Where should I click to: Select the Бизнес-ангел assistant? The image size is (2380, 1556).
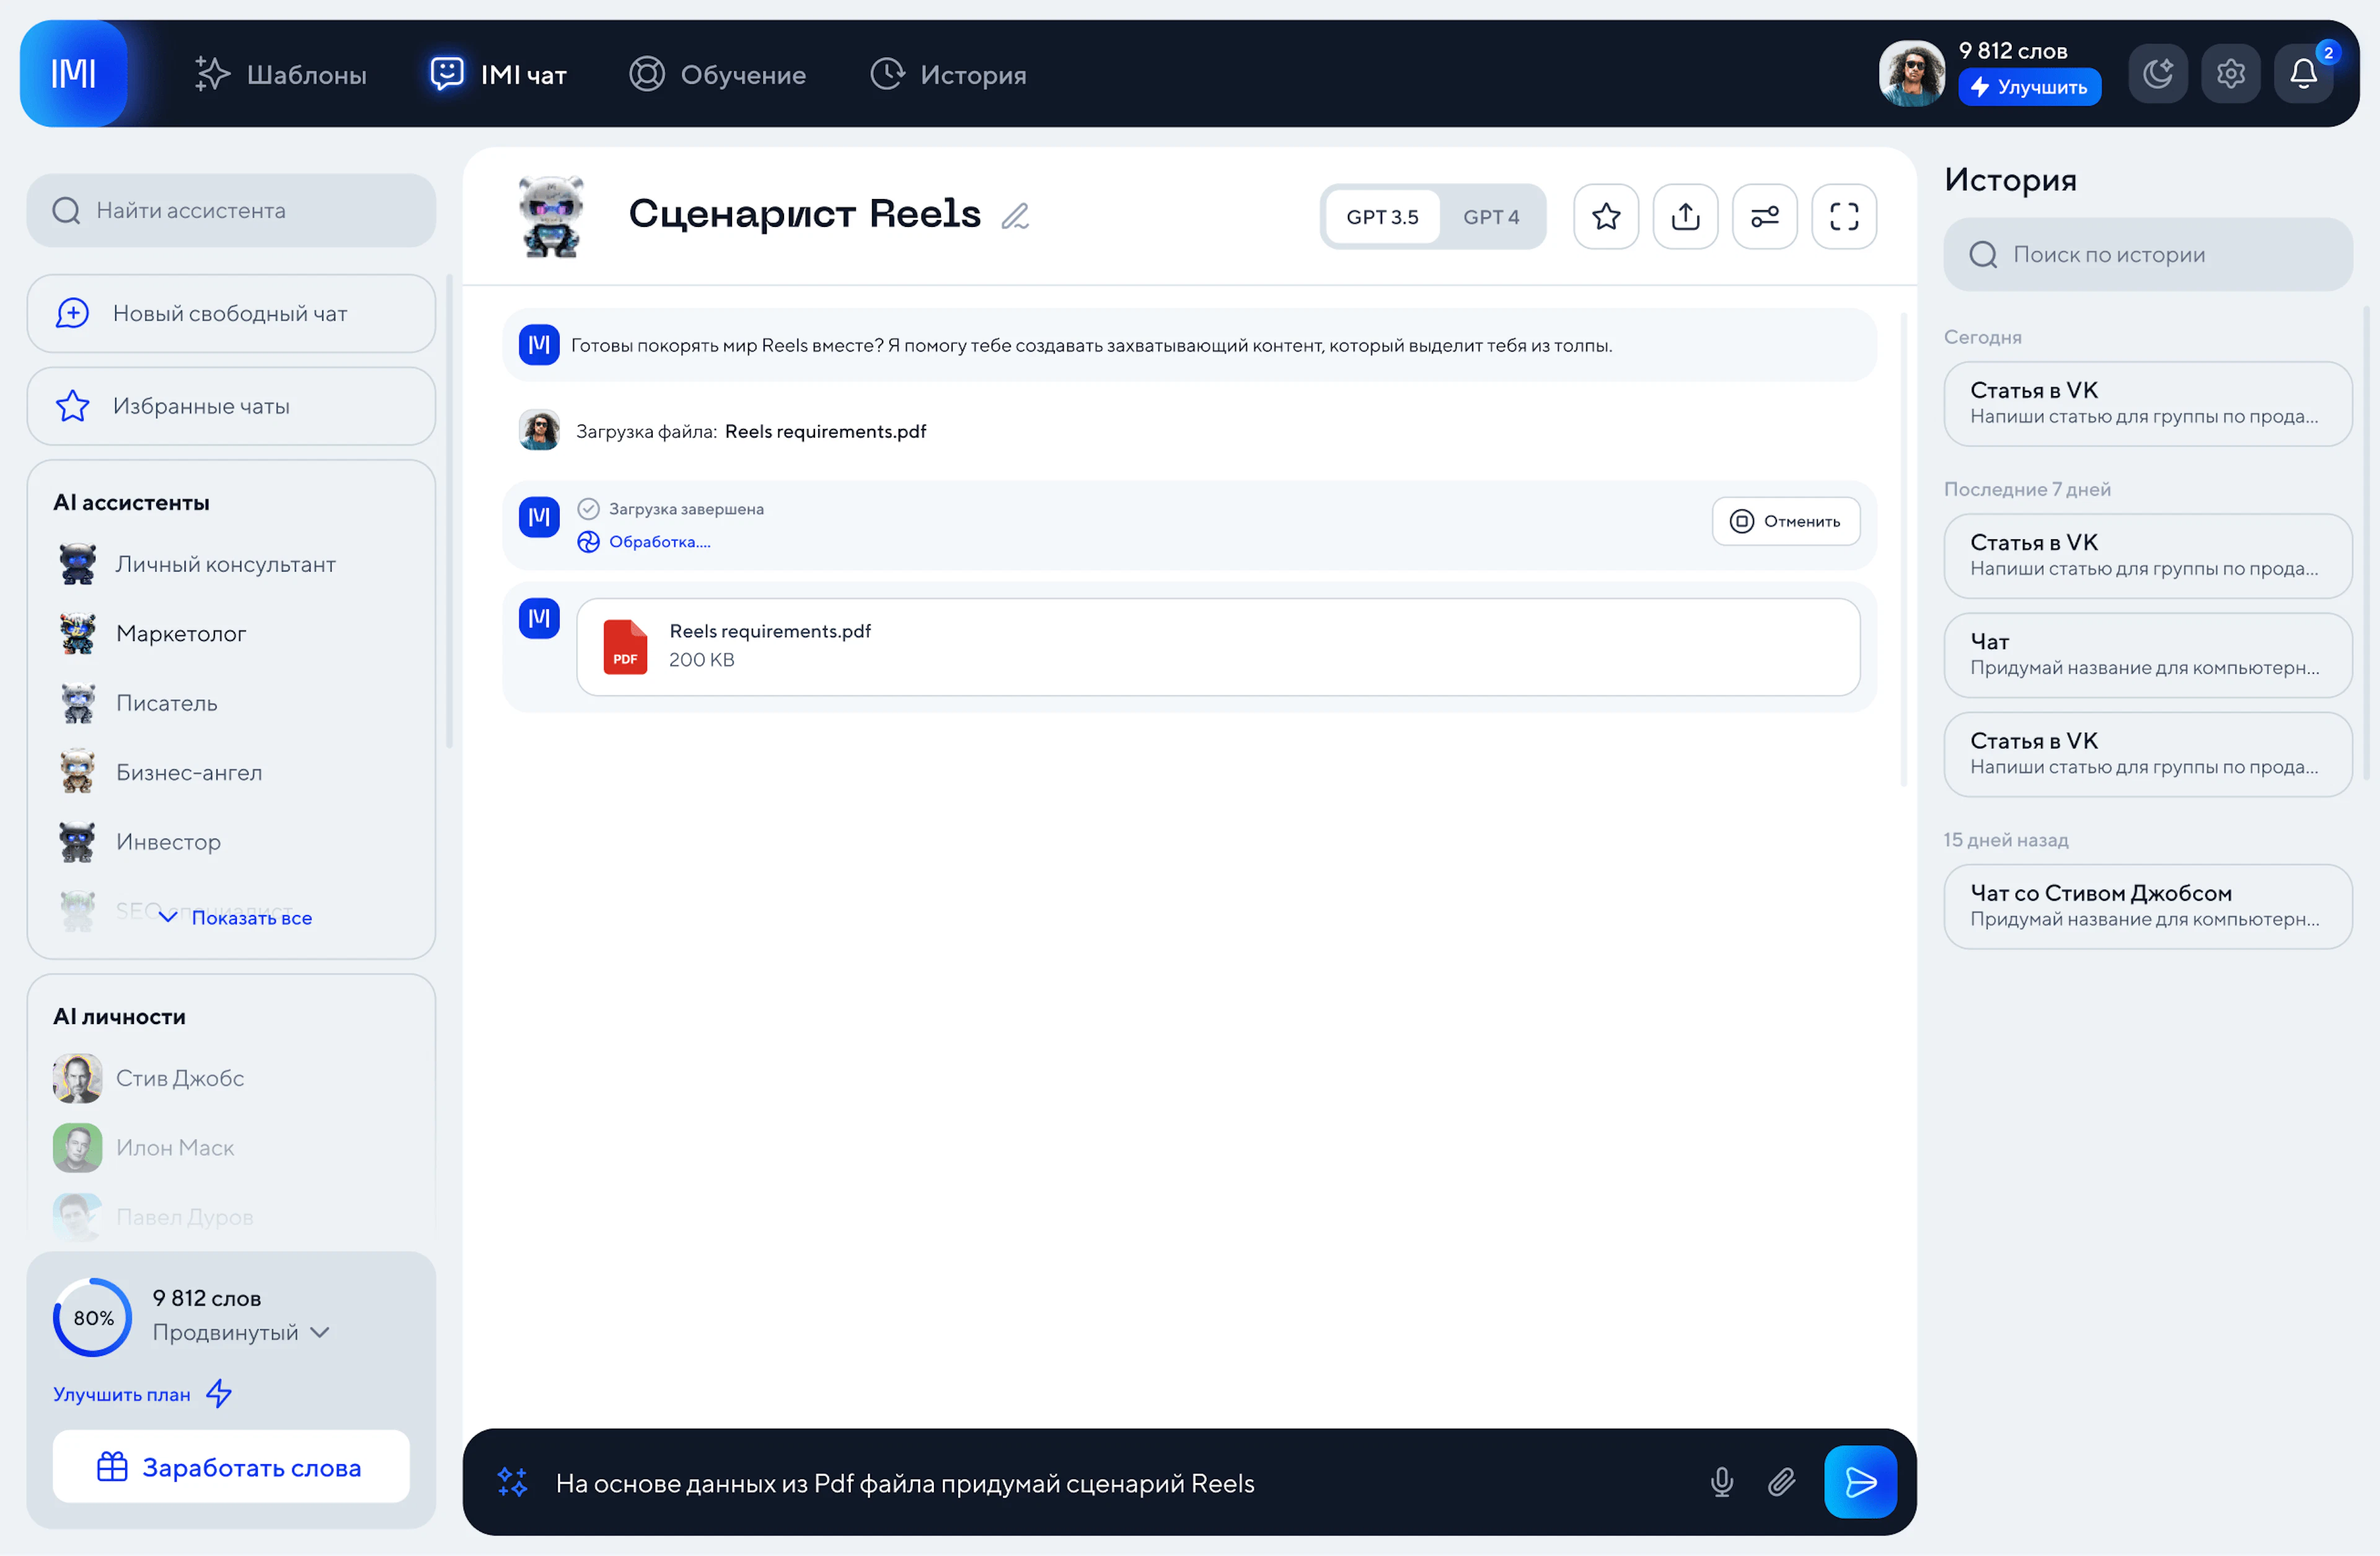(x=160, y=772)
